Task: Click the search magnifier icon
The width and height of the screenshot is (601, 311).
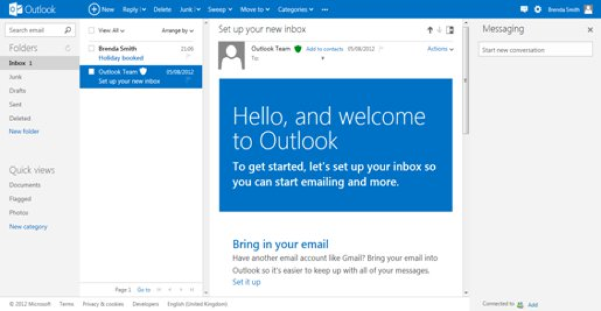Action: point(68,30)
